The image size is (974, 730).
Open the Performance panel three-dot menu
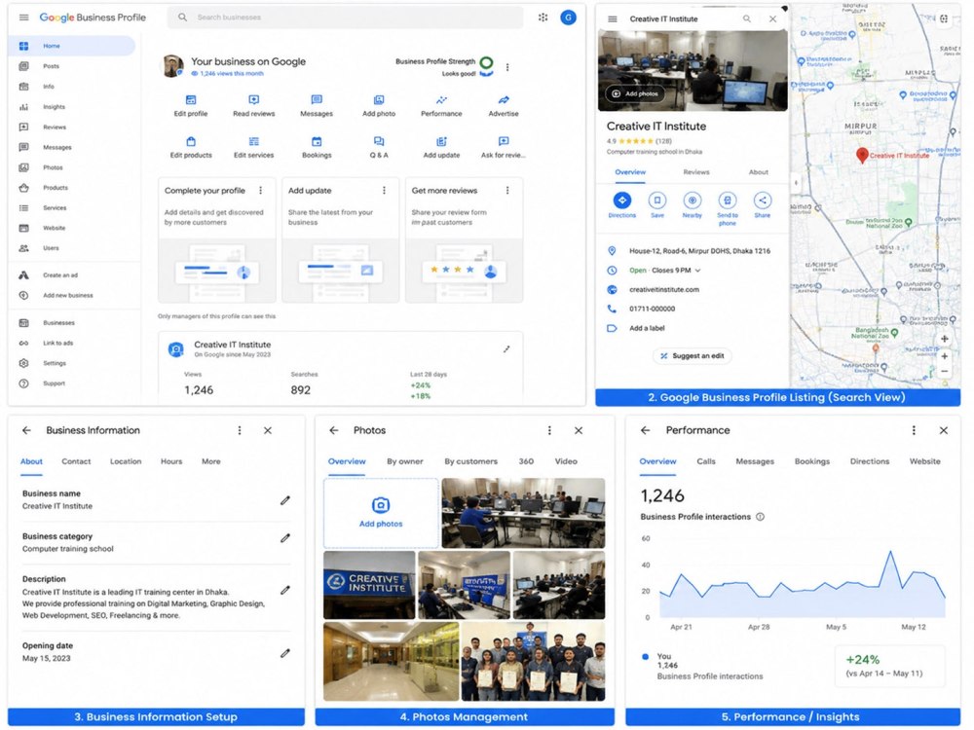pyautogui.click(x=914, y=430)
